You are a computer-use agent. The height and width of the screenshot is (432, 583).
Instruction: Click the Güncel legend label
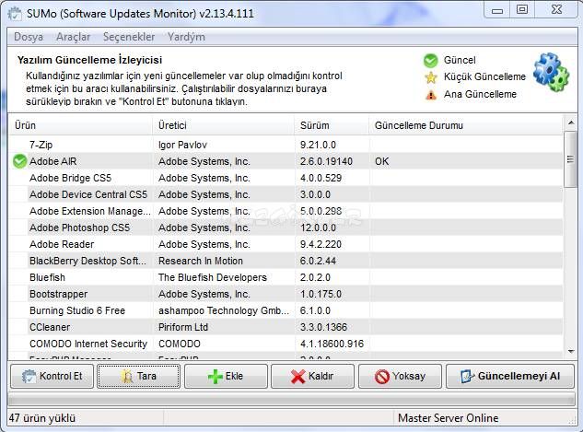tap(460, 60)
